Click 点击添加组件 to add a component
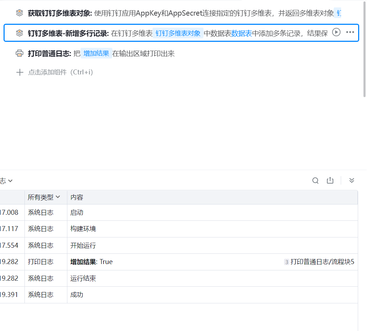367x331 pixels. (60, 72)
